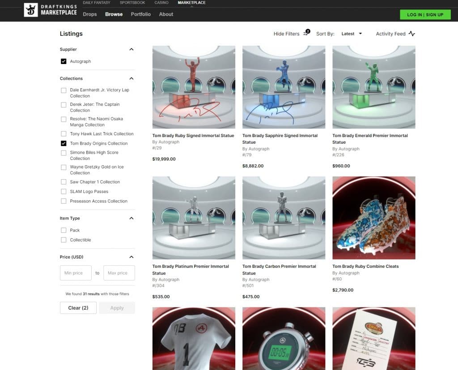
Task: Open the Browse menu item
Action: 114,14
